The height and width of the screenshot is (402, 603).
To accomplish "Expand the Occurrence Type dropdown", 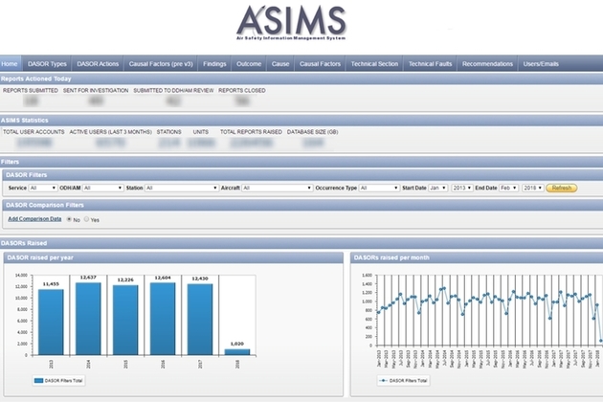I will click(x=379, y=189).
